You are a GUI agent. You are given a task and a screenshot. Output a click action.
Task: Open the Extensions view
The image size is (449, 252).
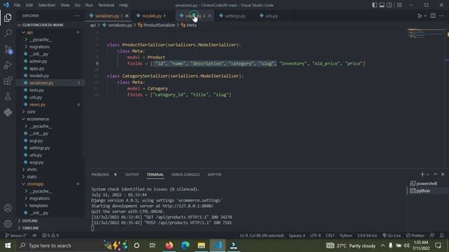tap(8, 81)
